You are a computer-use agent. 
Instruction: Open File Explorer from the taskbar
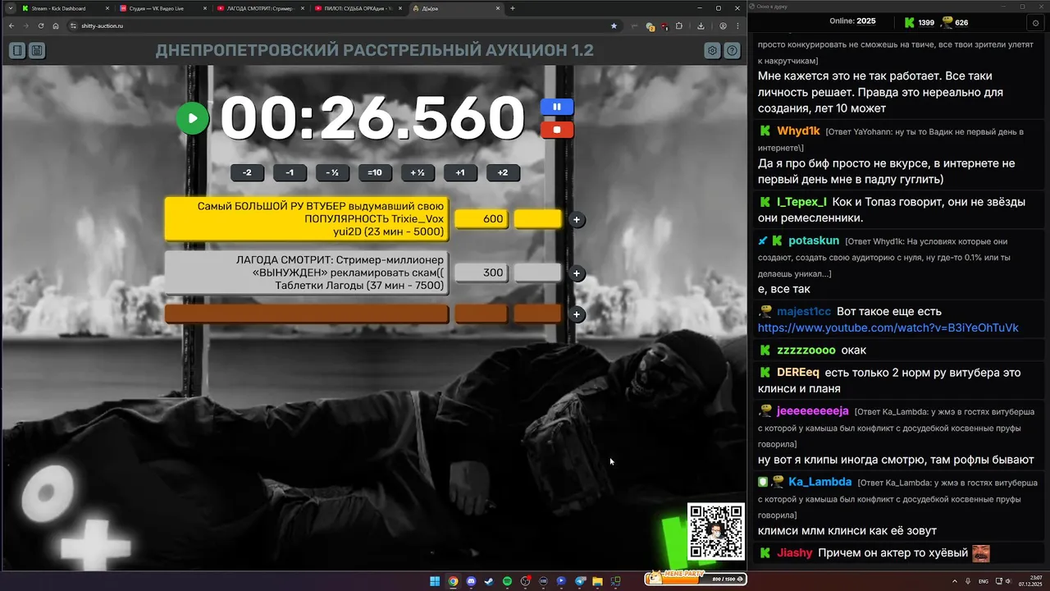pos(597,581)
